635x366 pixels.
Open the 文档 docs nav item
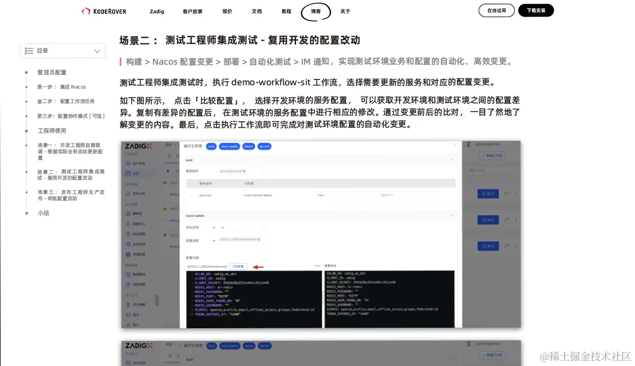pos(257,11)
